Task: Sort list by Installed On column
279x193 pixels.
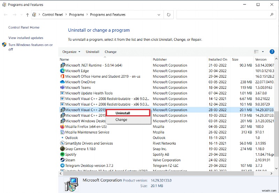Action: coord(219,59)
